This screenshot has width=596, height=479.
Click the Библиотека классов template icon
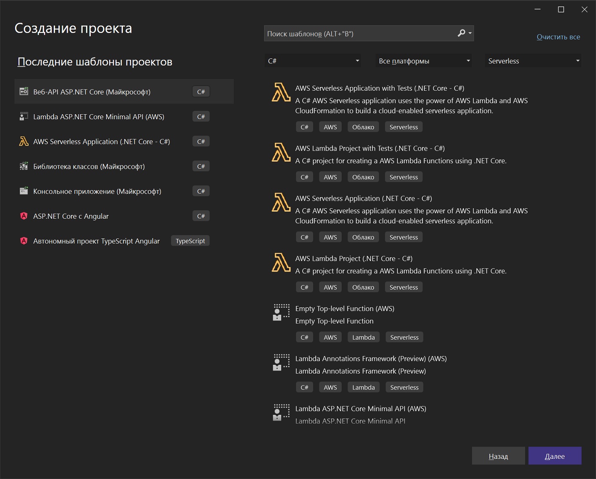point(24,166)
